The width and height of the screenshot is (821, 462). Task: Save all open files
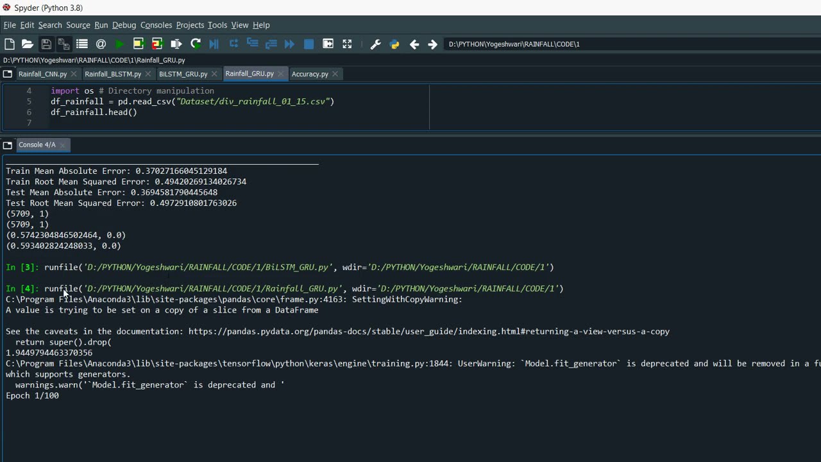click(63, 44)
